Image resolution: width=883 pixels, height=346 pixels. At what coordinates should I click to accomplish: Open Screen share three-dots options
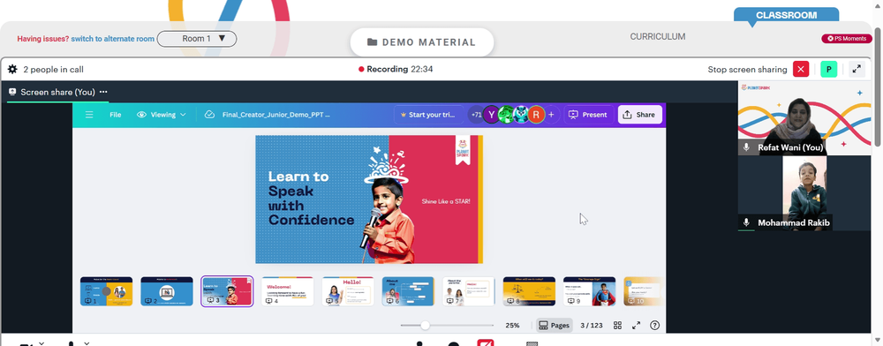(103, 92)
